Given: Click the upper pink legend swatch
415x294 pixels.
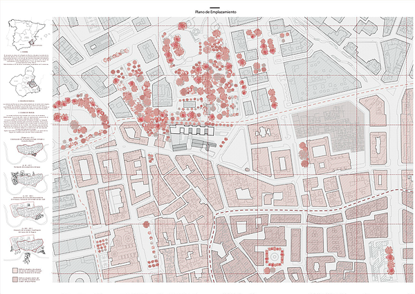Looking at the screenshot, I should (x=14, y=268).
